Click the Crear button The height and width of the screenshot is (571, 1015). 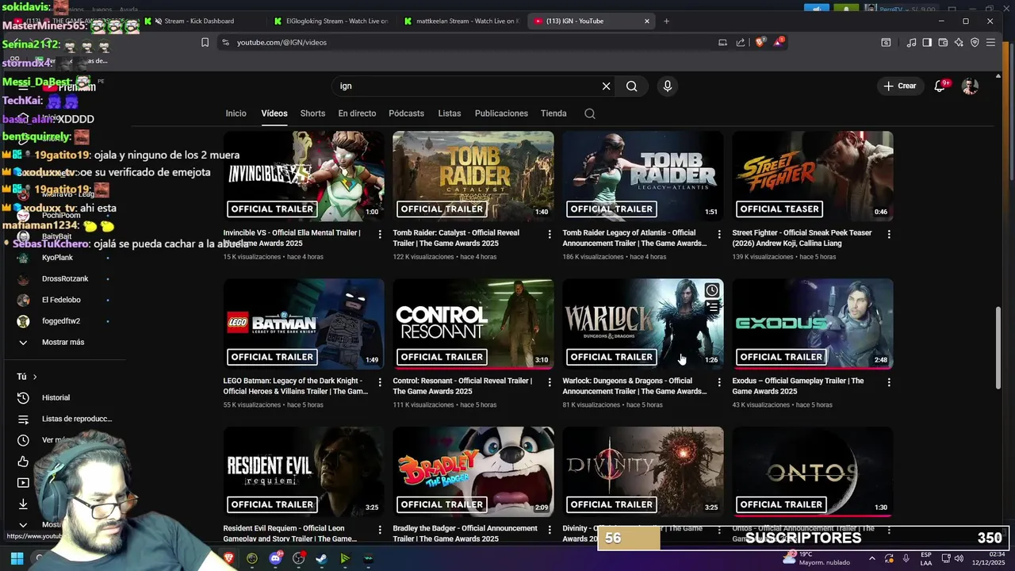pos(900,86)
